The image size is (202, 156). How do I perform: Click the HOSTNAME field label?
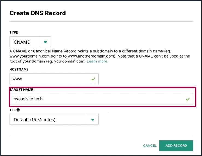point(19,69)
